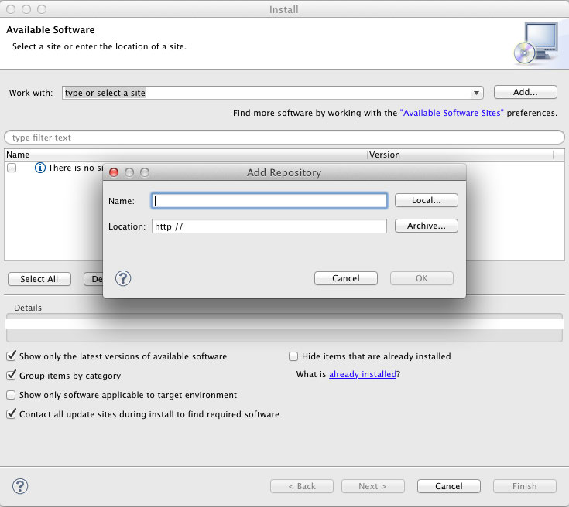This screenshot has height=507, width=569.
Task: Click into the repository Name field
Action: click(x=269, y=200)
